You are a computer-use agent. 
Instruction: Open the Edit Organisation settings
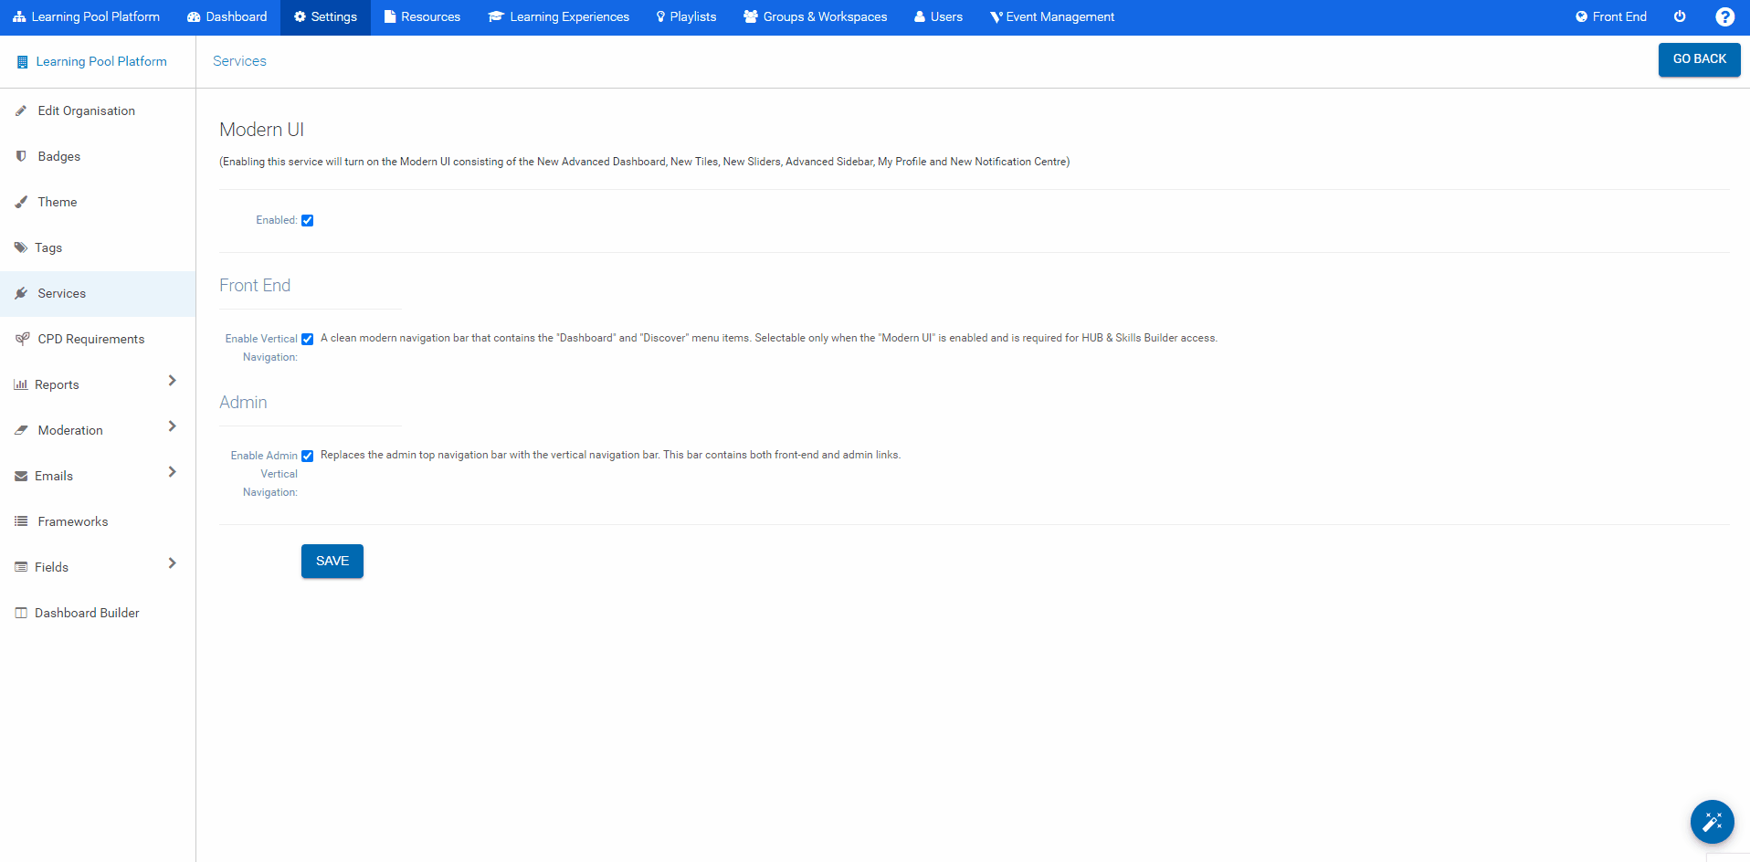(86, 110)
